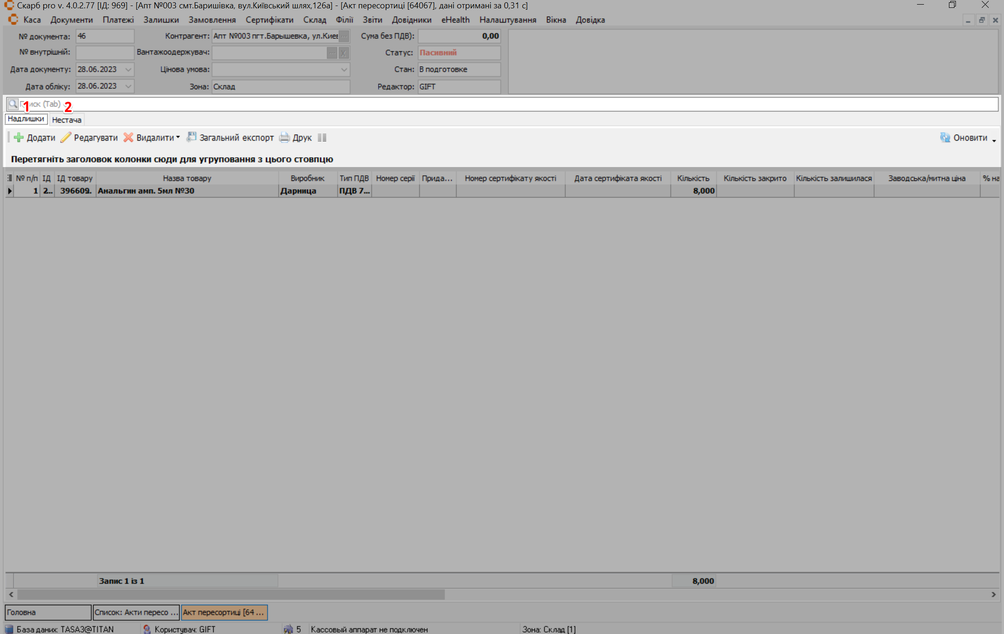Click the Головна window button
Viewport: 1004px width, 634px height.
click(48, 612)
